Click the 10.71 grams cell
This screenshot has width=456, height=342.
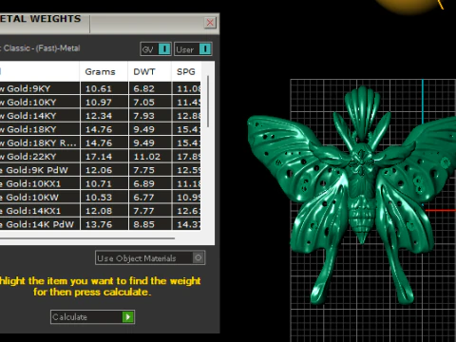(x=104, y=183)
